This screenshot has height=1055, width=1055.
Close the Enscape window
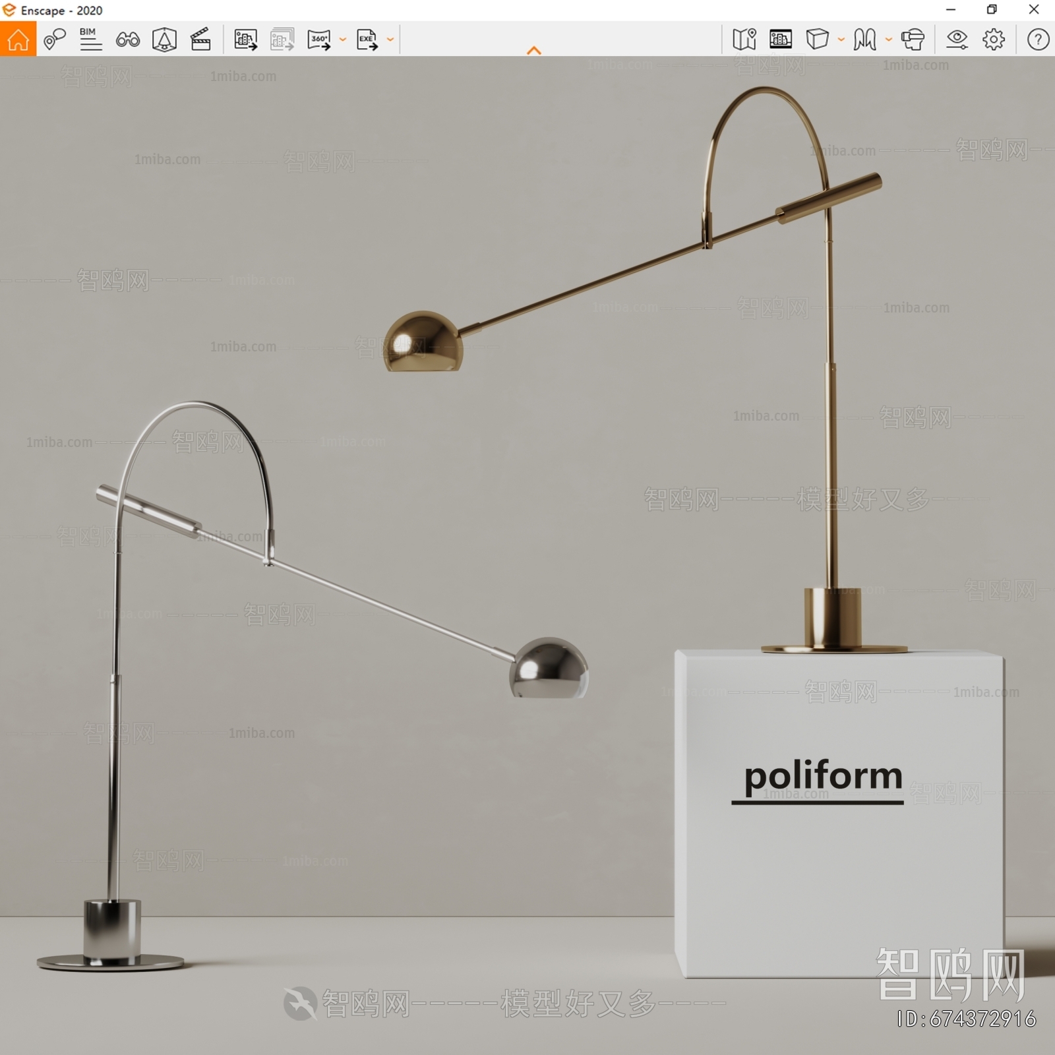(1034, 10)
